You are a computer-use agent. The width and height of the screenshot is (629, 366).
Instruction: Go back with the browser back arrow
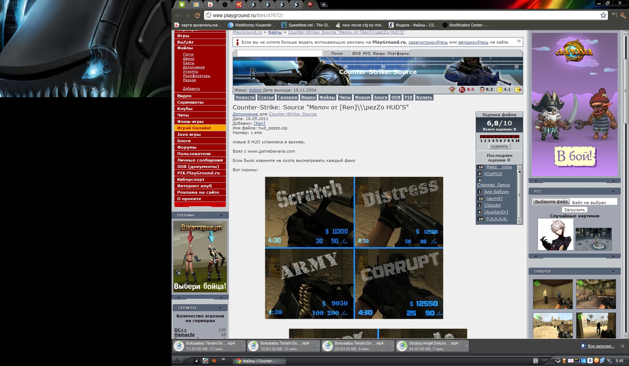(x=178, y=15)
